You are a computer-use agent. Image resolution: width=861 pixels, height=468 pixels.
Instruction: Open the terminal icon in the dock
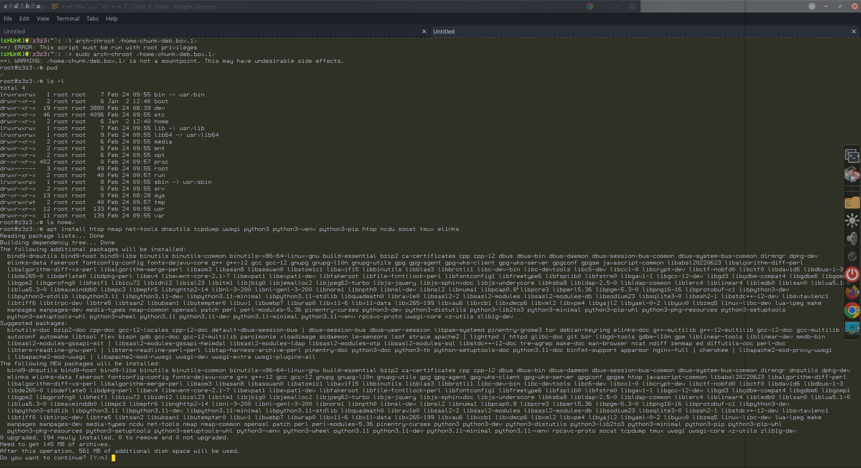(x=852, y=156)
